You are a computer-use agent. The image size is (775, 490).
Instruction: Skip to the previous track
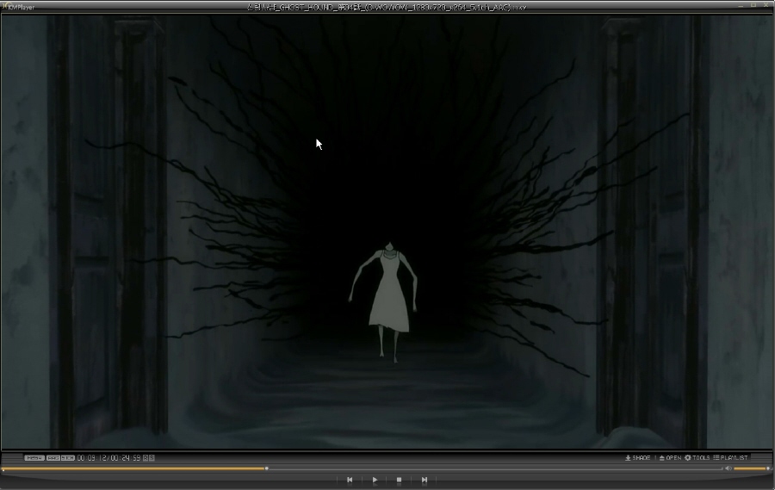coord(350,480)
